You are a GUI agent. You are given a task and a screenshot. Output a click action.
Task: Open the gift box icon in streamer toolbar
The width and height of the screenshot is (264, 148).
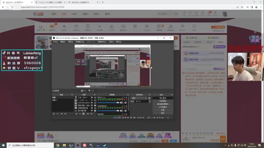coord(135,27)
